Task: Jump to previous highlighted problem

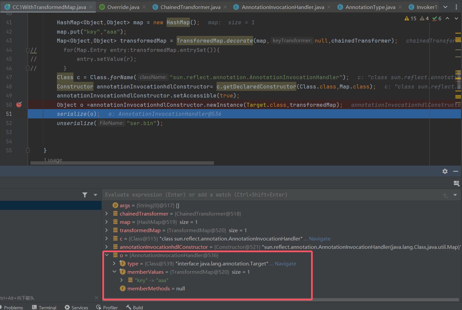Action: (x=447, y=18)
